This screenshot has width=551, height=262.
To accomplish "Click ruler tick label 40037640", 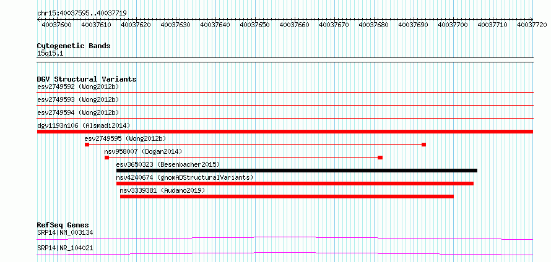I will (215, 25).
